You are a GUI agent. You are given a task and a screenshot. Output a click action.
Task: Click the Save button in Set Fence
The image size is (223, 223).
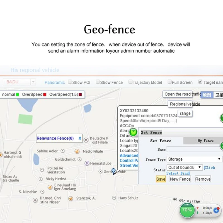coord(161,179)
